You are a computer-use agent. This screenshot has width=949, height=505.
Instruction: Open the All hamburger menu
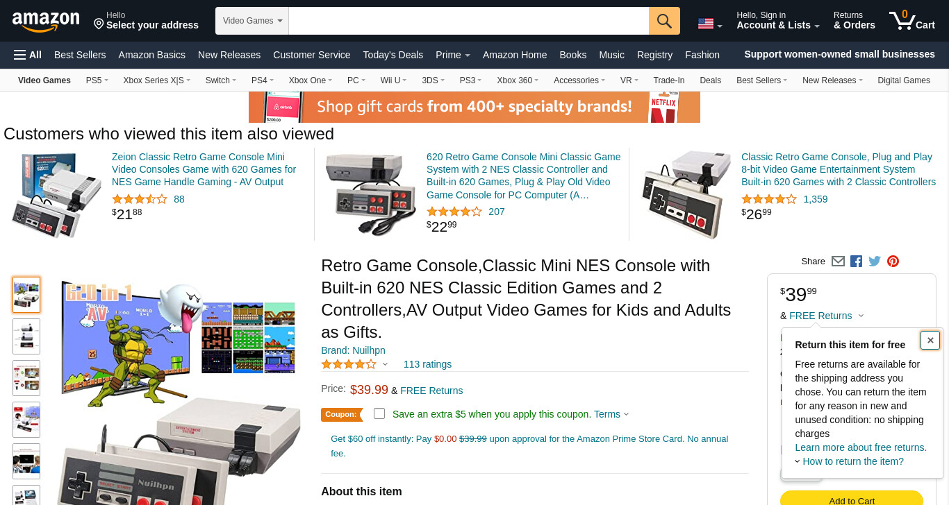coord(28,55)
